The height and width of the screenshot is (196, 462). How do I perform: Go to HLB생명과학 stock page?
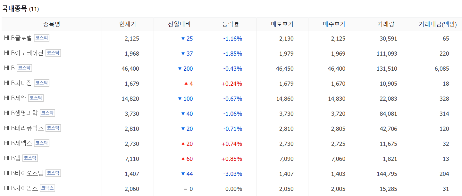pyautogui.click(x=21, y=113)
